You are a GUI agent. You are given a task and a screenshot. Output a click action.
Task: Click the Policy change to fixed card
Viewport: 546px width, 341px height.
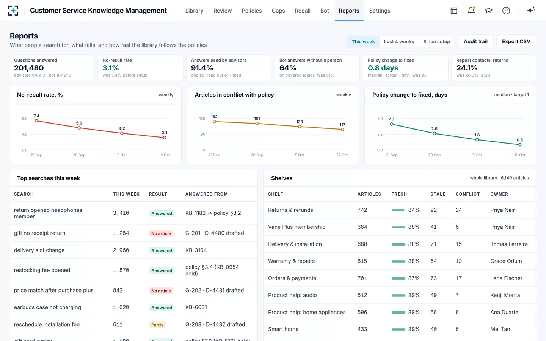pos(406,68)
